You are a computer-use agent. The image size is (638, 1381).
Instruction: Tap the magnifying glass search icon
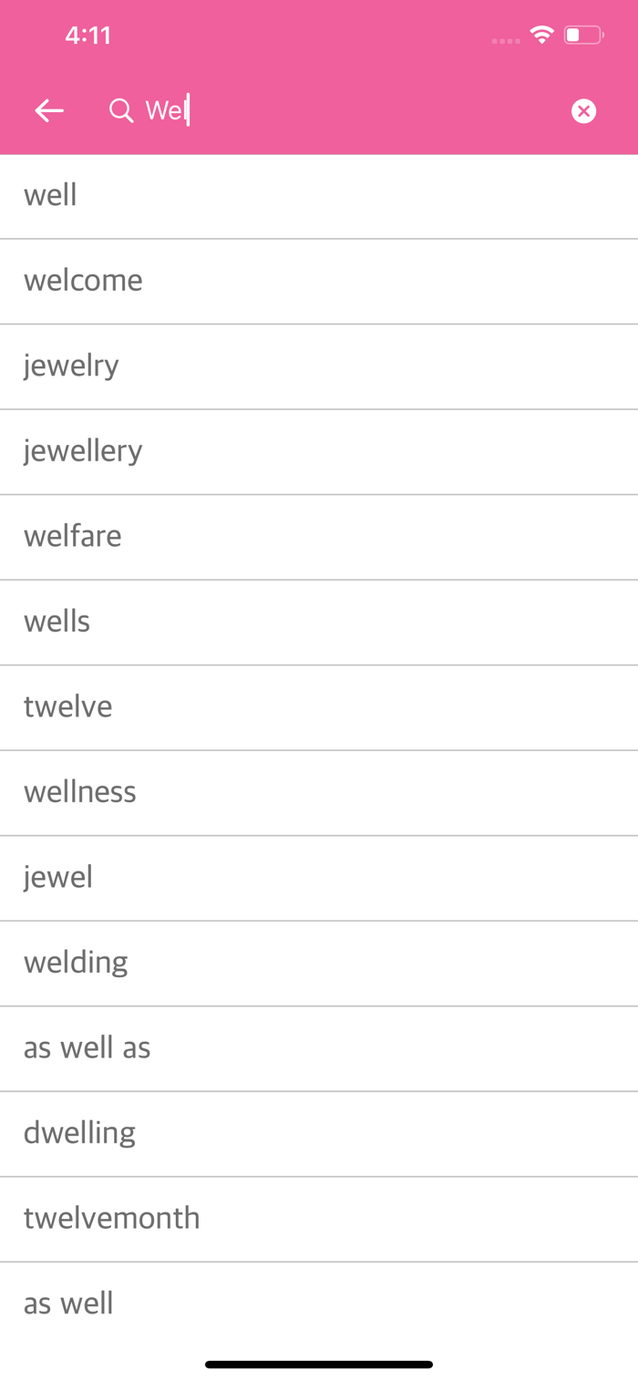121,111
